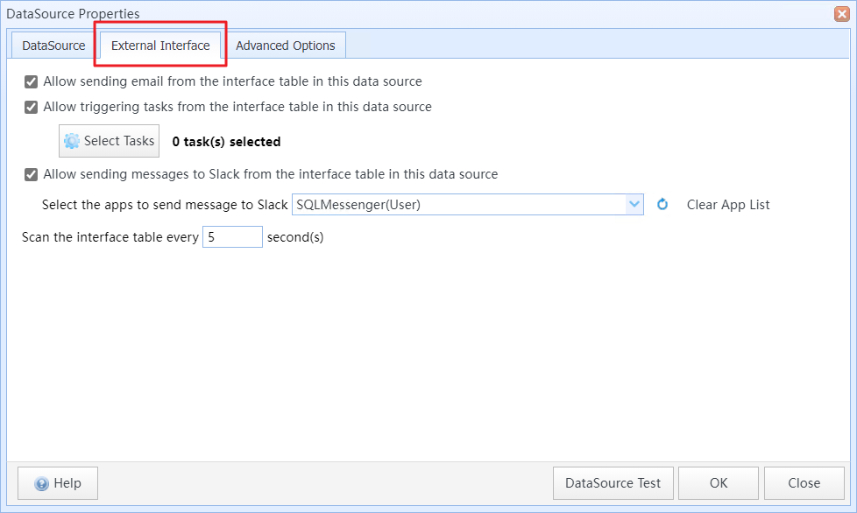Run the DataSource Test button
This screenshot has height=513, width=857.
click(x=613, y=483)
